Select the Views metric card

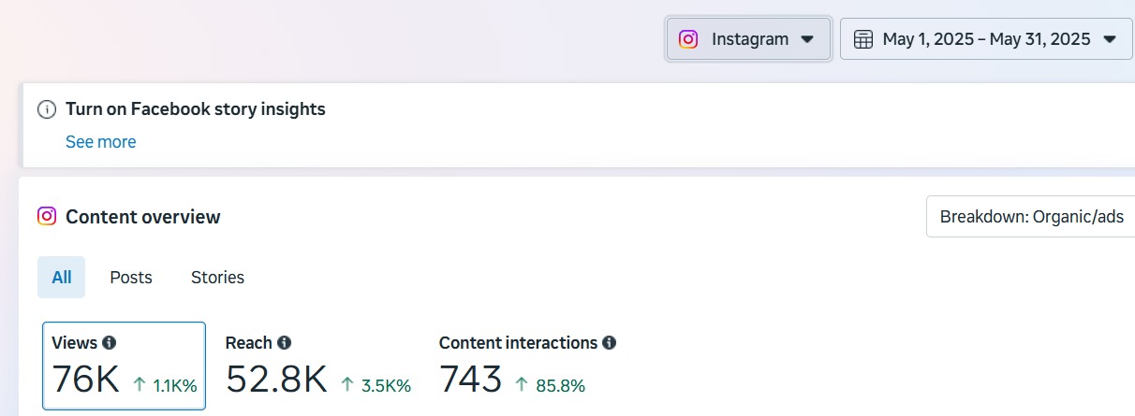124,366
